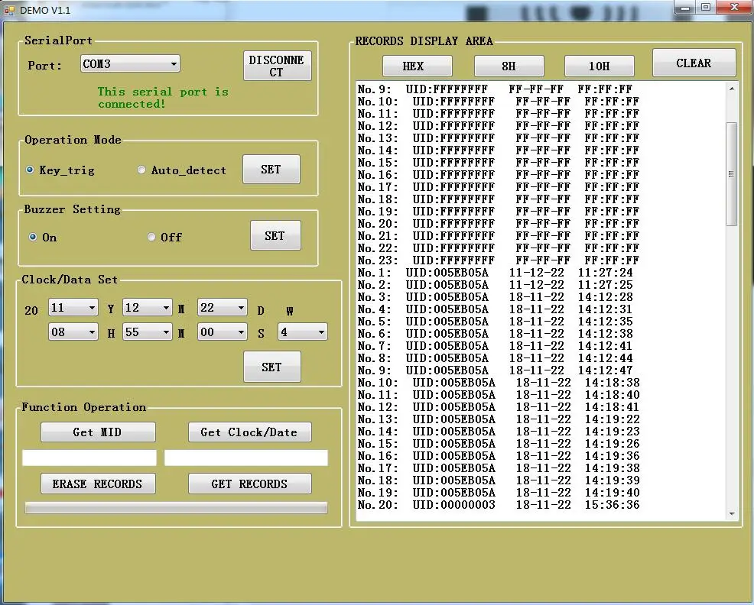Open the weekday dropdown showing 4
This screenshot has height=605, width=754.
coord(303,332)
